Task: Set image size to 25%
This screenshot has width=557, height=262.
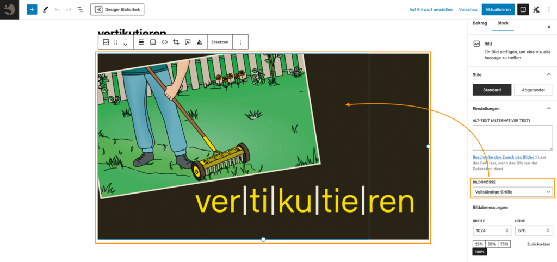Action: pos(479,244)
